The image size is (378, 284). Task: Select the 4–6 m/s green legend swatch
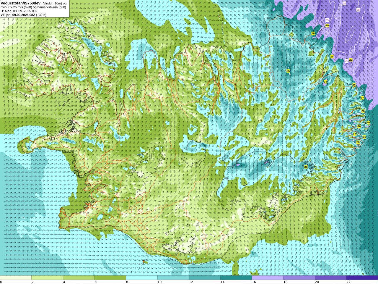click(79, 278)
